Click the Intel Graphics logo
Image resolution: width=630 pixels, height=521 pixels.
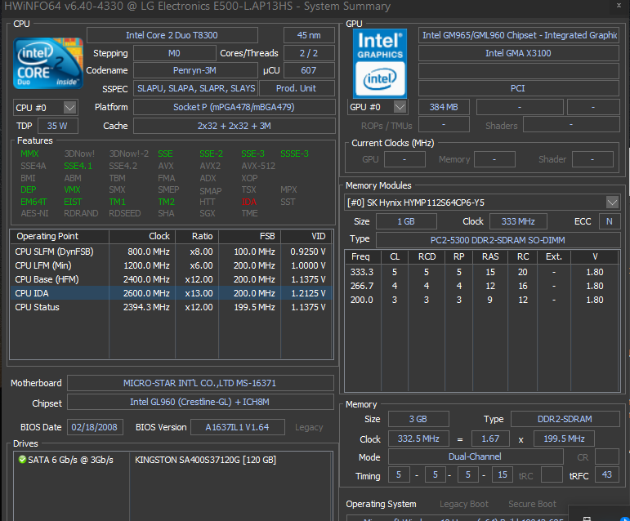380,64
